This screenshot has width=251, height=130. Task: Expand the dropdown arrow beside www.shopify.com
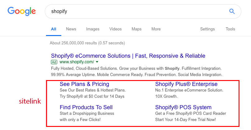coord(97,62)
